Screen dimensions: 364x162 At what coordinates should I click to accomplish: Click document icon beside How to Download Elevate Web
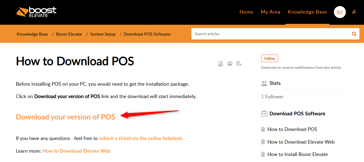pos(263,142)
